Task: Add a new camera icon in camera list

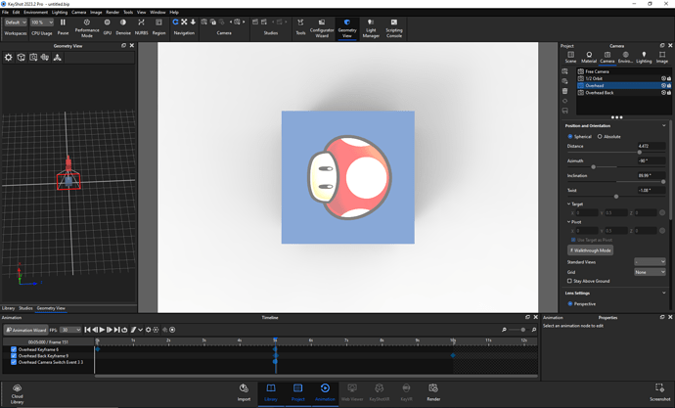Action: coord(564,71)
